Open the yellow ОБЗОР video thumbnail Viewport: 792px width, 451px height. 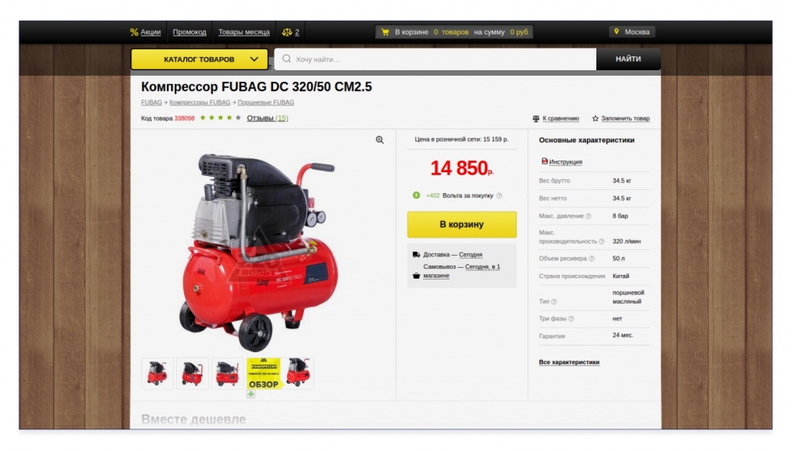263,373
